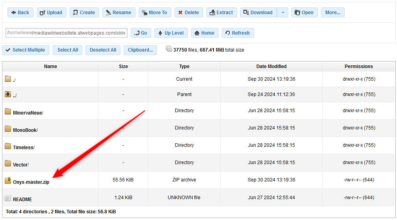
Task: Click the parent directory ../ up-arrow icon
Action: click(x=8, y=94)
